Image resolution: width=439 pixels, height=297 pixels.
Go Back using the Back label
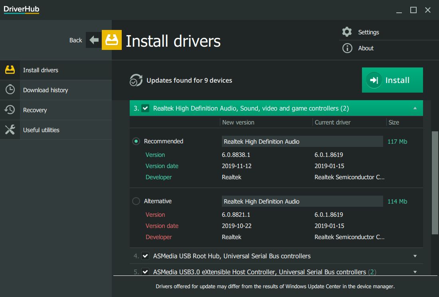[75, 40]
